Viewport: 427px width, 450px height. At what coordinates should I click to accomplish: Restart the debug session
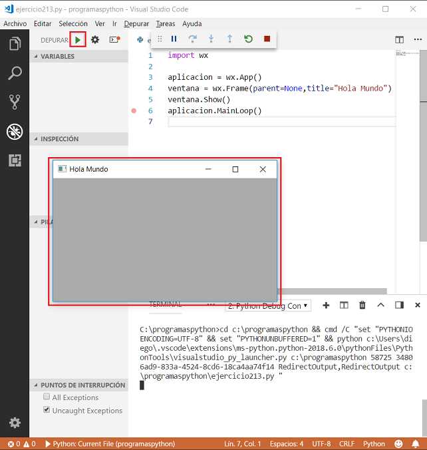(x=248, y=39)
